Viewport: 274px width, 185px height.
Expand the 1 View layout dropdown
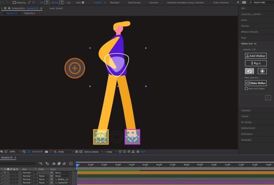click(x=110, y=152)
